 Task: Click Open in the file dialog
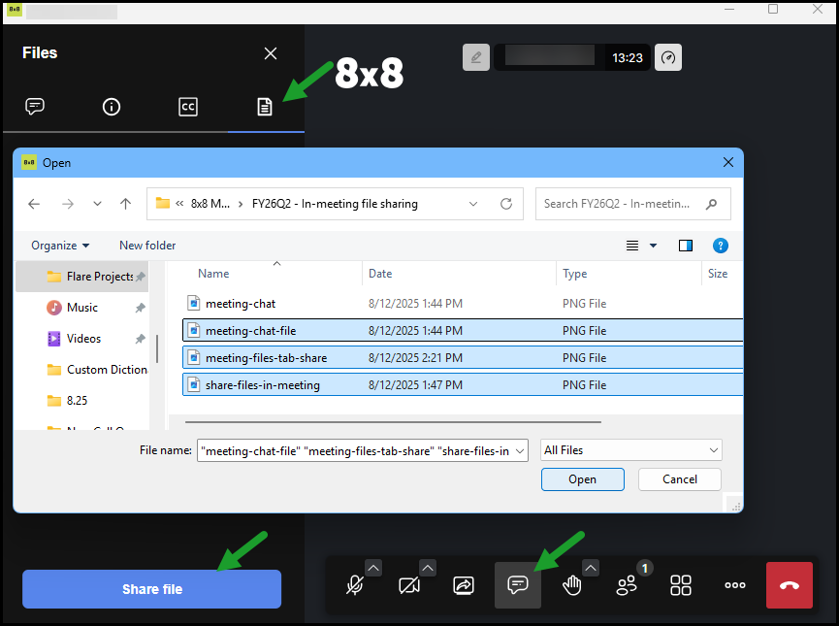click(x=582, y=479)
